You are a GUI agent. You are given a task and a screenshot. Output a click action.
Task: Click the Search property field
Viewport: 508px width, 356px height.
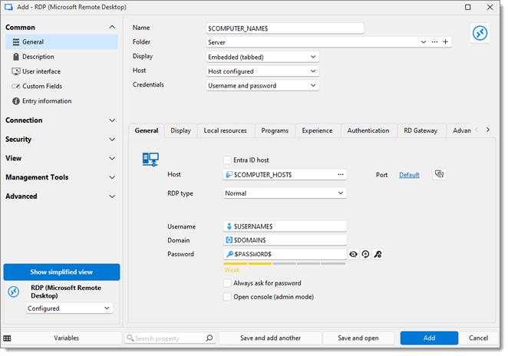point(170,338)
